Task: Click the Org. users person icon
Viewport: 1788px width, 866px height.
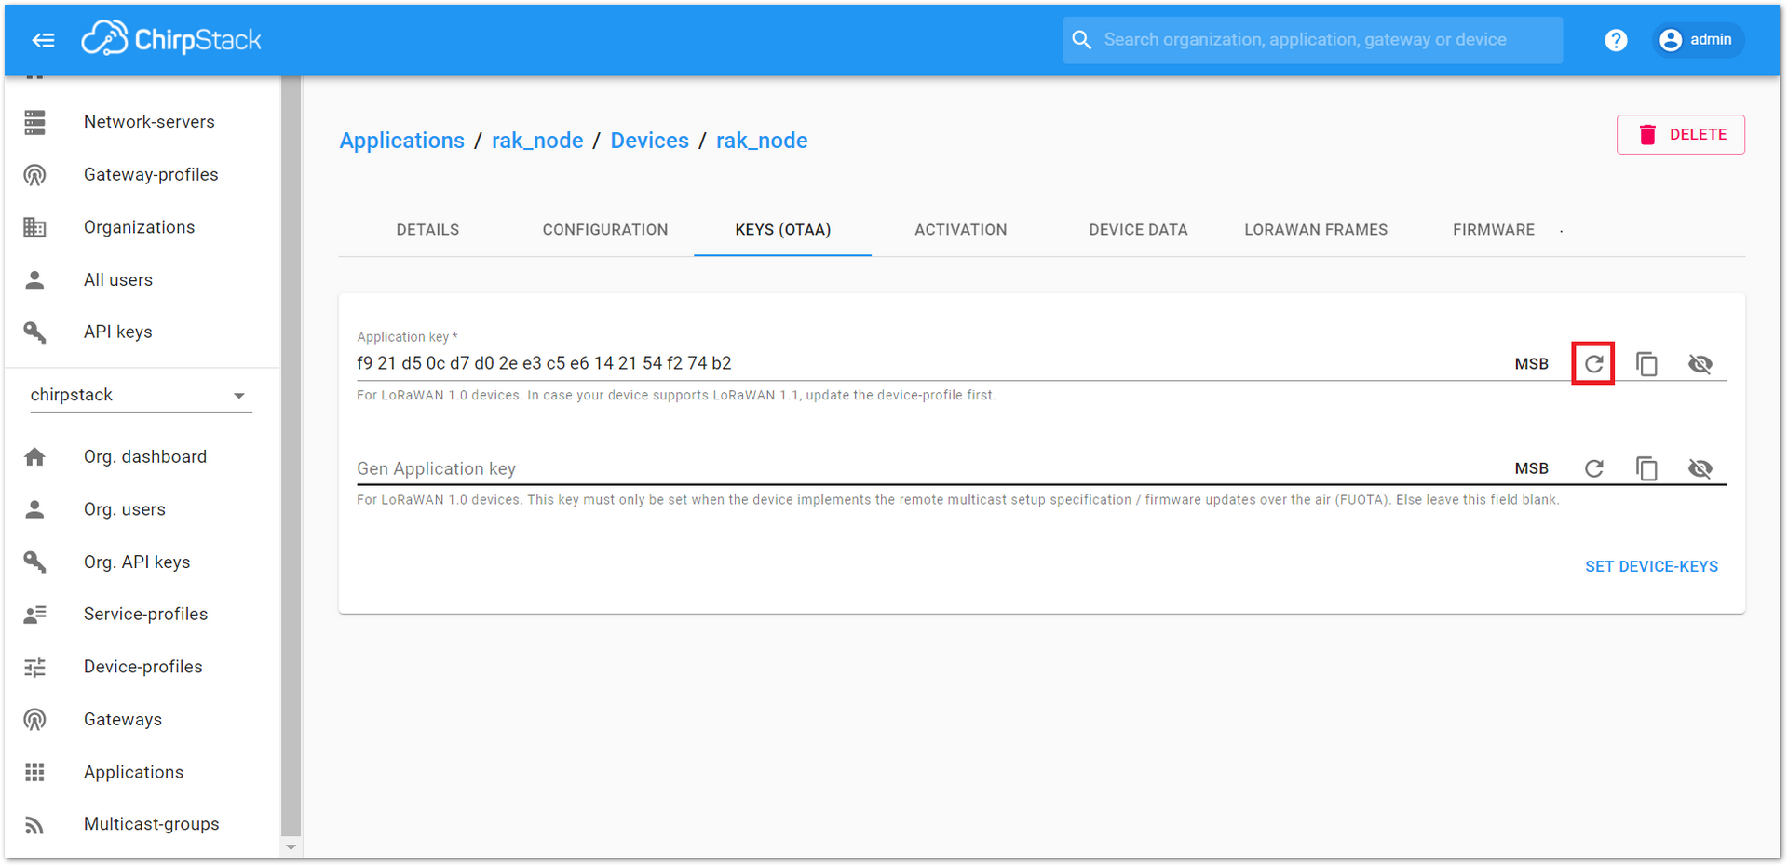Action: click(x=35, y=509)
